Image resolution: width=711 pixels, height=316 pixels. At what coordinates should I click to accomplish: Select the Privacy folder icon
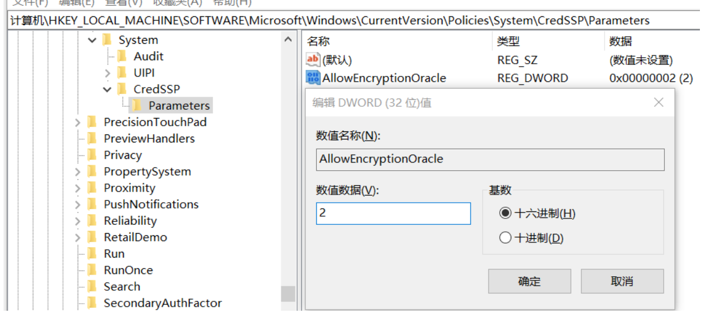click(92, 155)
